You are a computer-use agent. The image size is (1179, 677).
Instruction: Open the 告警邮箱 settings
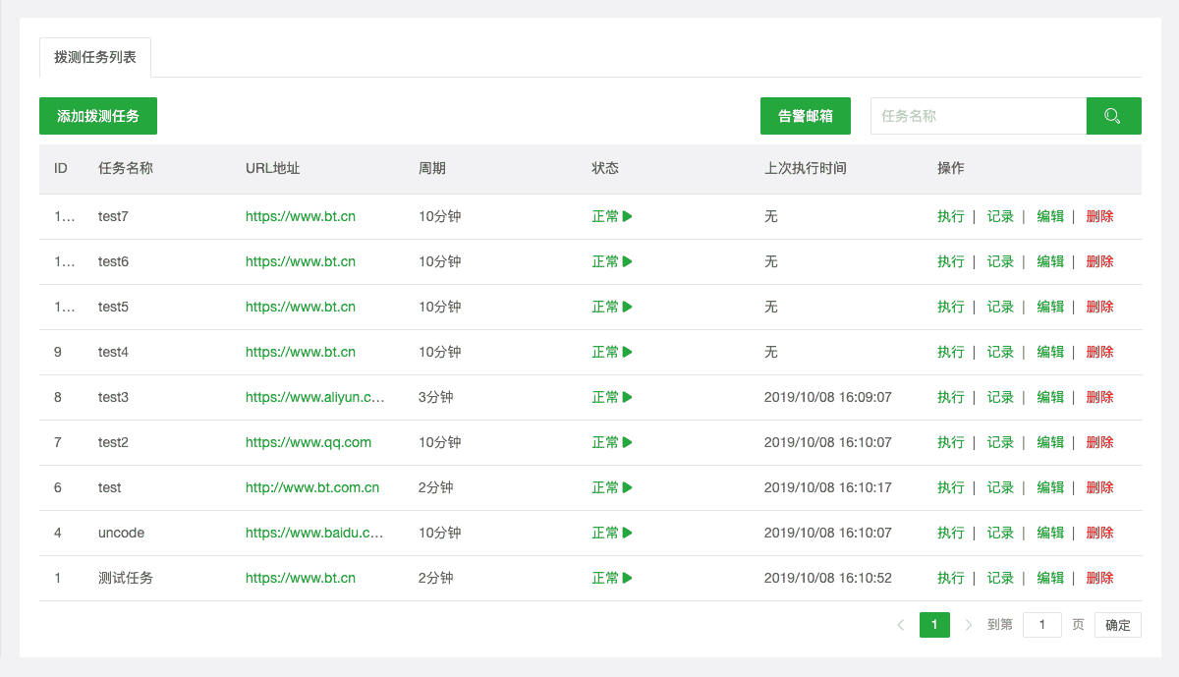[805, 116]
